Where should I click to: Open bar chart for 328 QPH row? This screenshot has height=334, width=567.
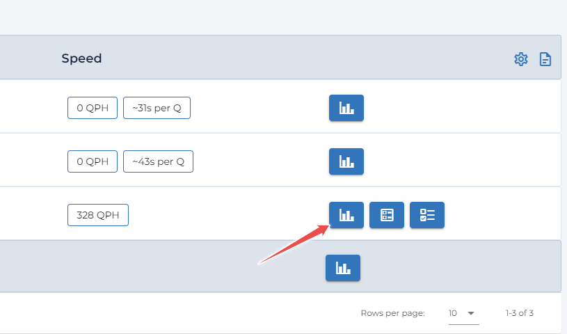pyautogui.click(x=346, y=215)
